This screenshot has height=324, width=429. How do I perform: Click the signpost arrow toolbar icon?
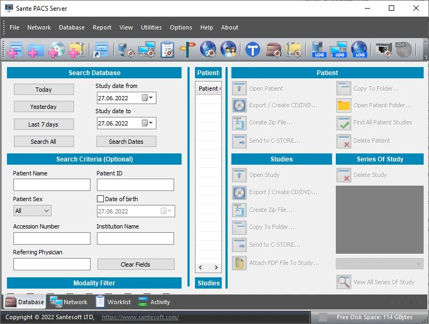pyautogui.click(x=187, y=49)
